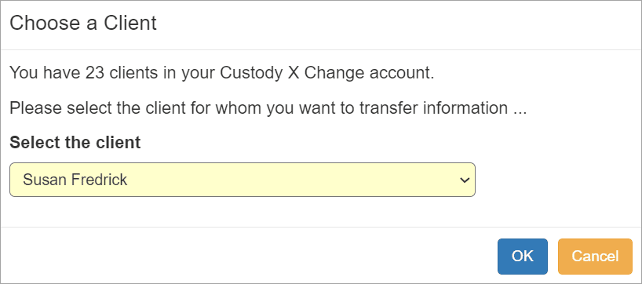Image resolution: width=642 pixels, height=284 pixels.
Task: Click the down arrow beside Susan Fredrick
Action: tap(465, 180)
